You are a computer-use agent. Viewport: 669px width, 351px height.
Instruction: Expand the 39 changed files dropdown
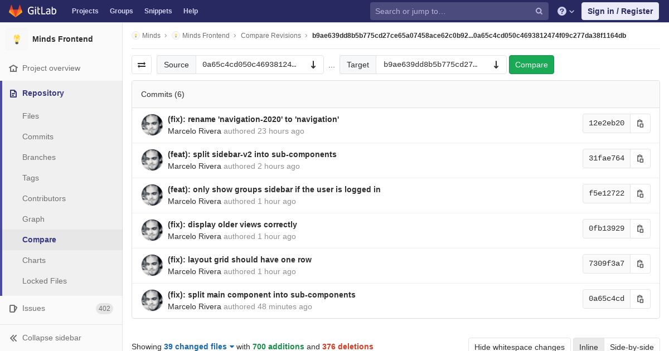tap(199, 347)
